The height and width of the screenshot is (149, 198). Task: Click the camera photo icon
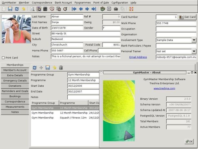(x=116, y=9)
